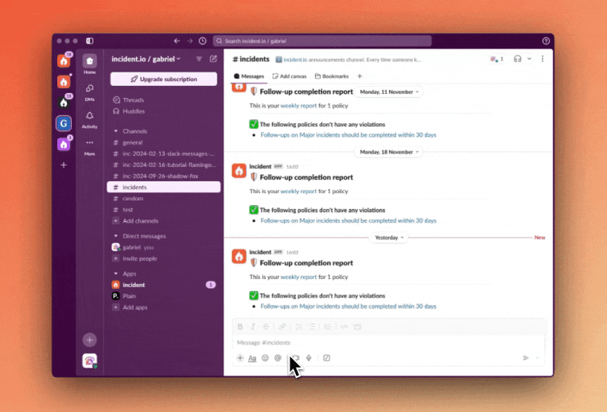Click the round create-new plus button
The height and width of the screenshot is (412, 607).
click(x=89, y=340)
